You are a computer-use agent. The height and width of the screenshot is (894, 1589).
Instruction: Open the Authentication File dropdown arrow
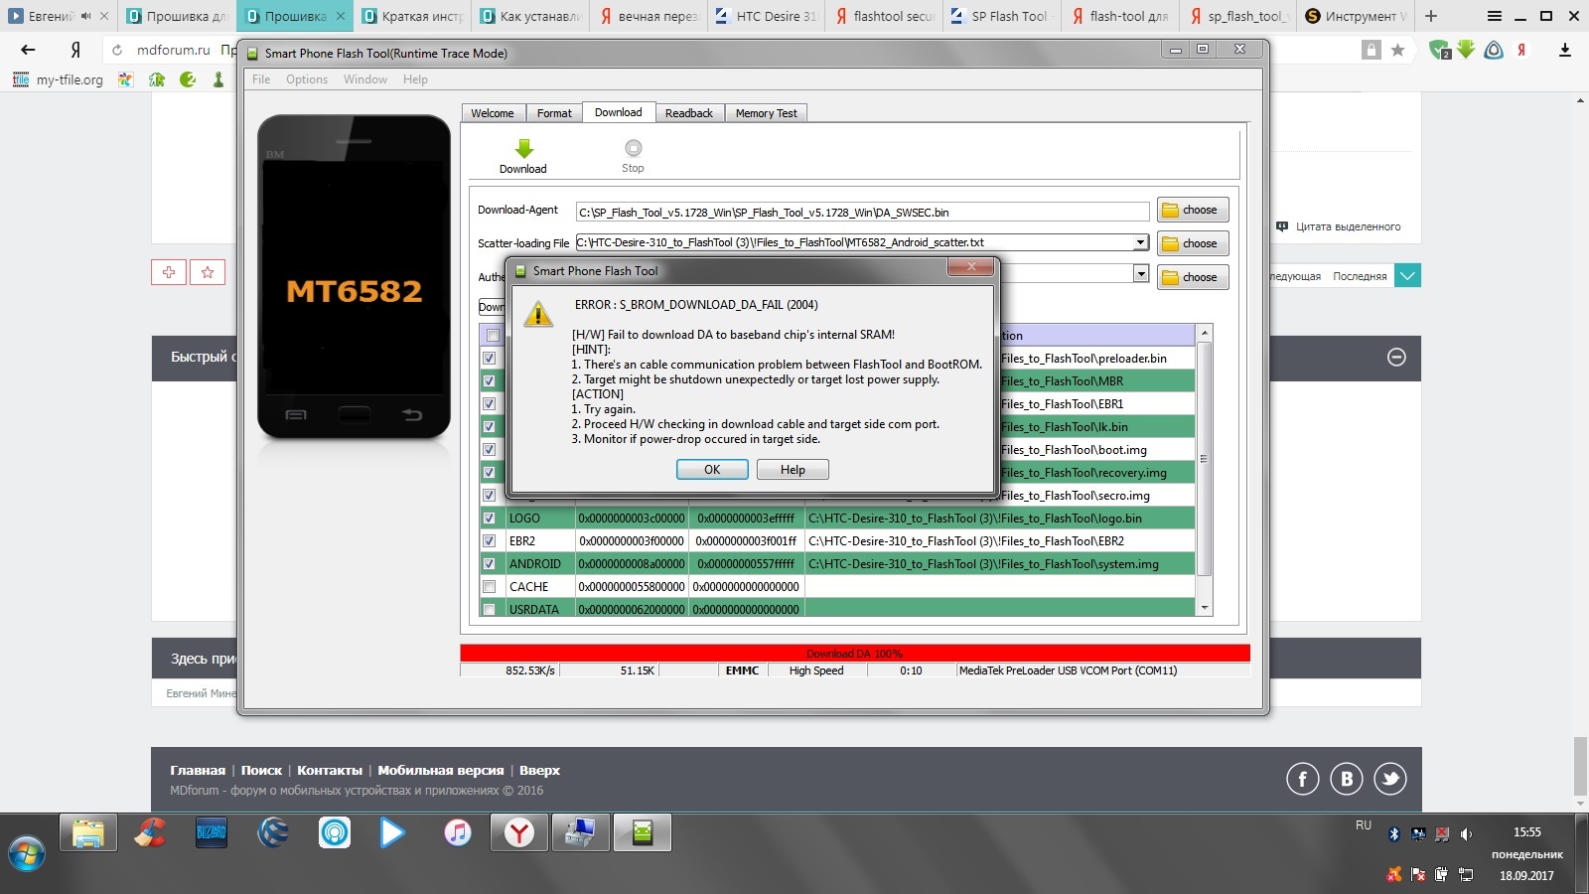1140,274
